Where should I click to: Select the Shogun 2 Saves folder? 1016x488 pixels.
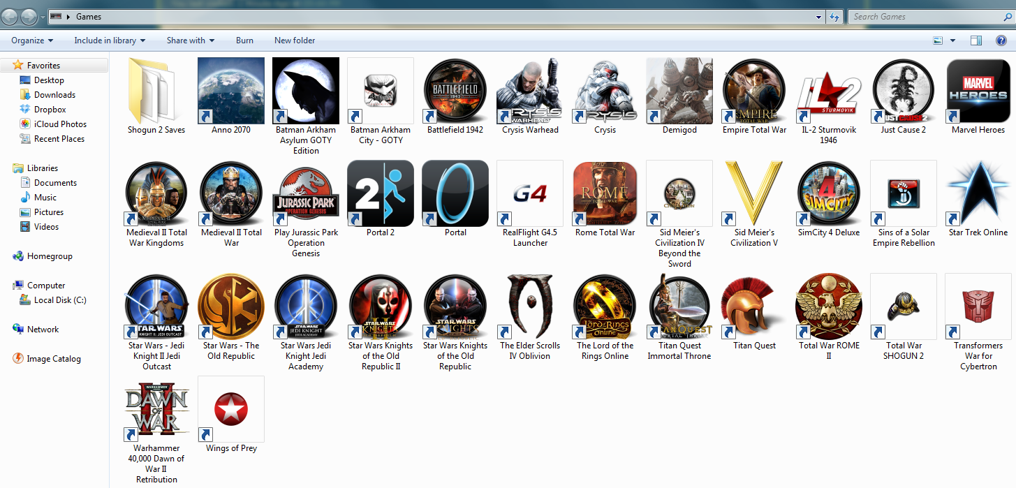click(156, 91)
